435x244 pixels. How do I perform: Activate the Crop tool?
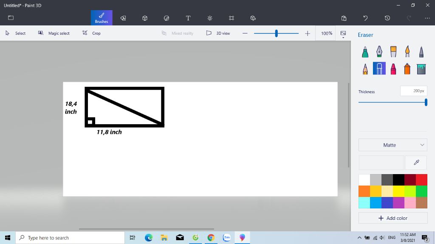pyautogui.click(x=92, y=33)
